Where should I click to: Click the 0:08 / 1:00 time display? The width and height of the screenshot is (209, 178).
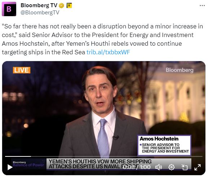point(137,167)
